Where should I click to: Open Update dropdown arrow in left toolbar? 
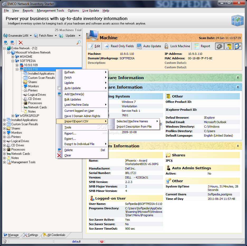[x=79, y=36]
